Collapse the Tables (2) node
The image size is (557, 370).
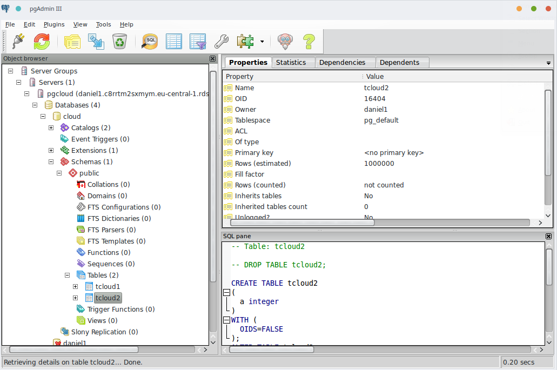pos(67,275)
